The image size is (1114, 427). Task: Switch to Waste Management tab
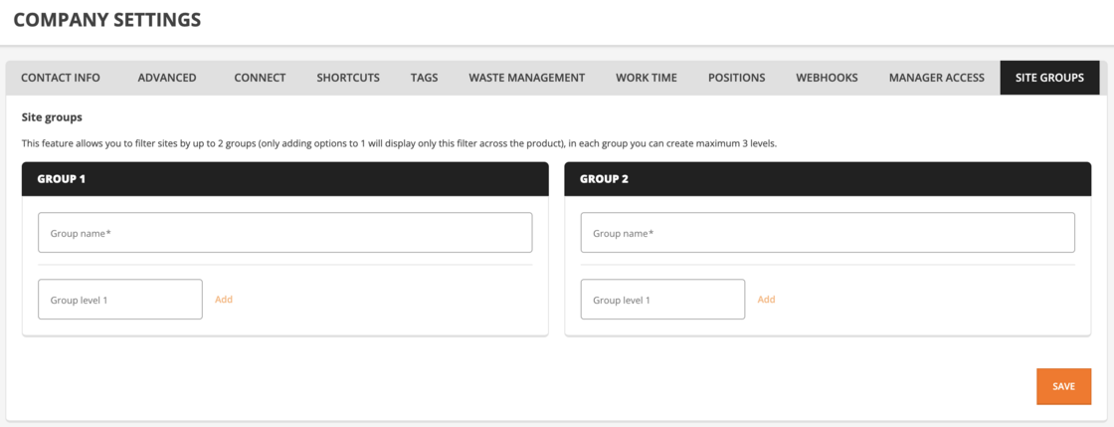(526, 79)
